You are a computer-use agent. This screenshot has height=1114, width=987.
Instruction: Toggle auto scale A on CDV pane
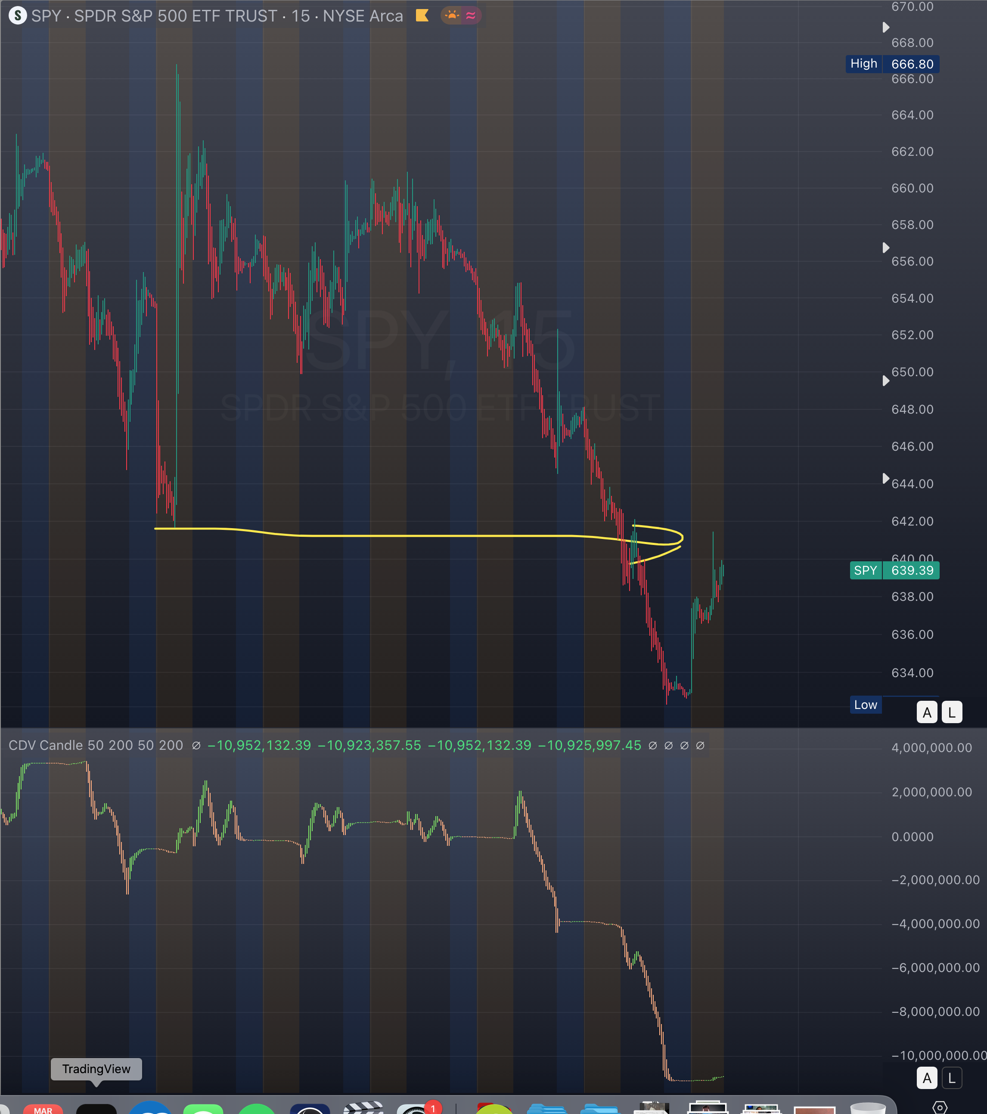tap(926, 1078)
